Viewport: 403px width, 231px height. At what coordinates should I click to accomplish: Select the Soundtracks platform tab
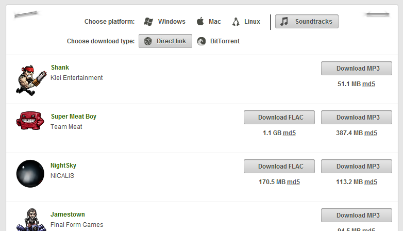[x=307, y=22]
